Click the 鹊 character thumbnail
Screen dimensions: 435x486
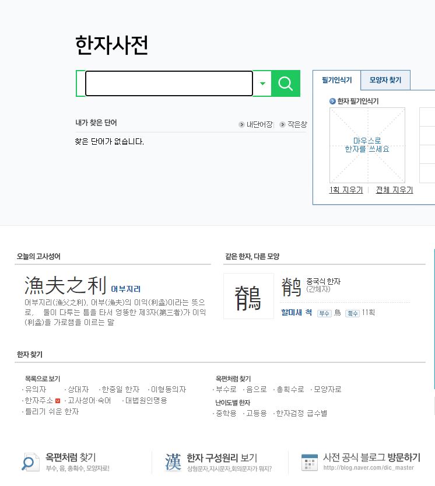[248, 296]
